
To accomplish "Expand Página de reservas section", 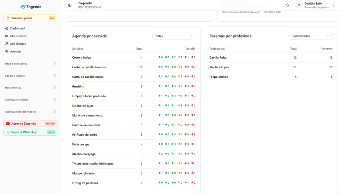I will click(x=31, y=64).
